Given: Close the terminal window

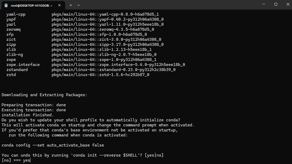Looking at the screenshot, I should 288,4.
